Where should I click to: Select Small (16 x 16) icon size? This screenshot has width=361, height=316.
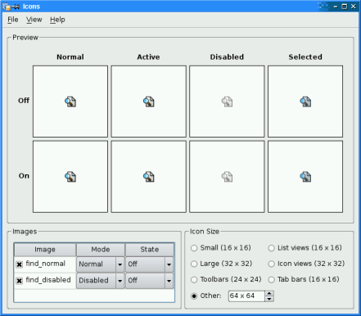coord(194,248)
